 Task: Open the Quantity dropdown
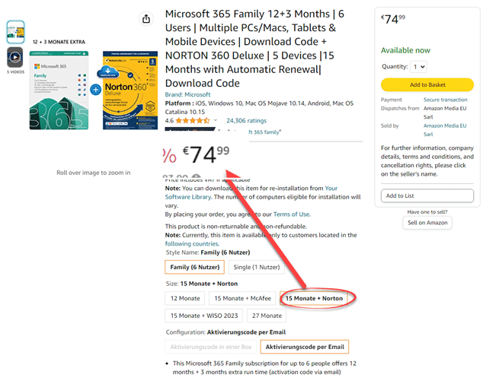pos(418,66)
